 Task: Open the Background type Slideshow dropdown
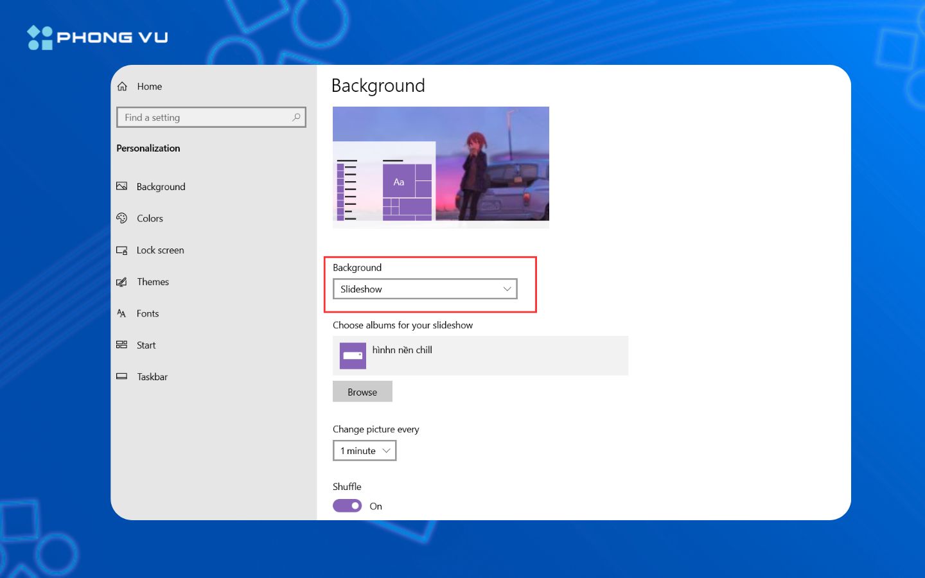[x=425, y=289]
